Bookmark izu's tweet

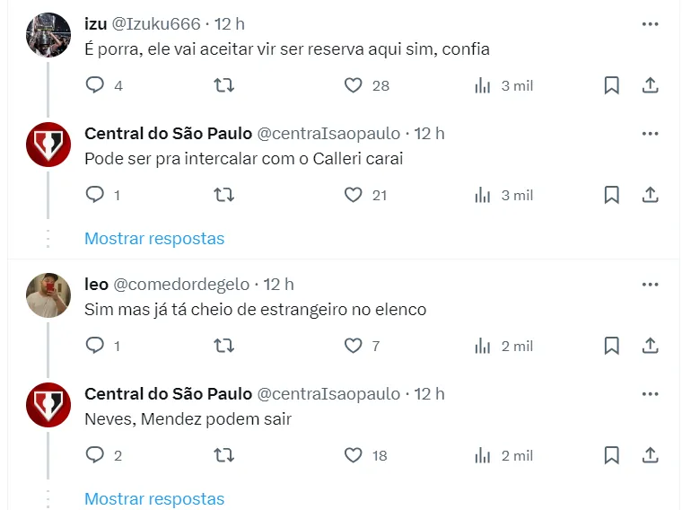611,85
